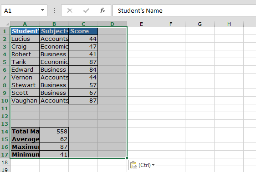Viewport: 256px width, 172px height.
Task: Open Insert Function fx dialog
Action: coord(102,10)
